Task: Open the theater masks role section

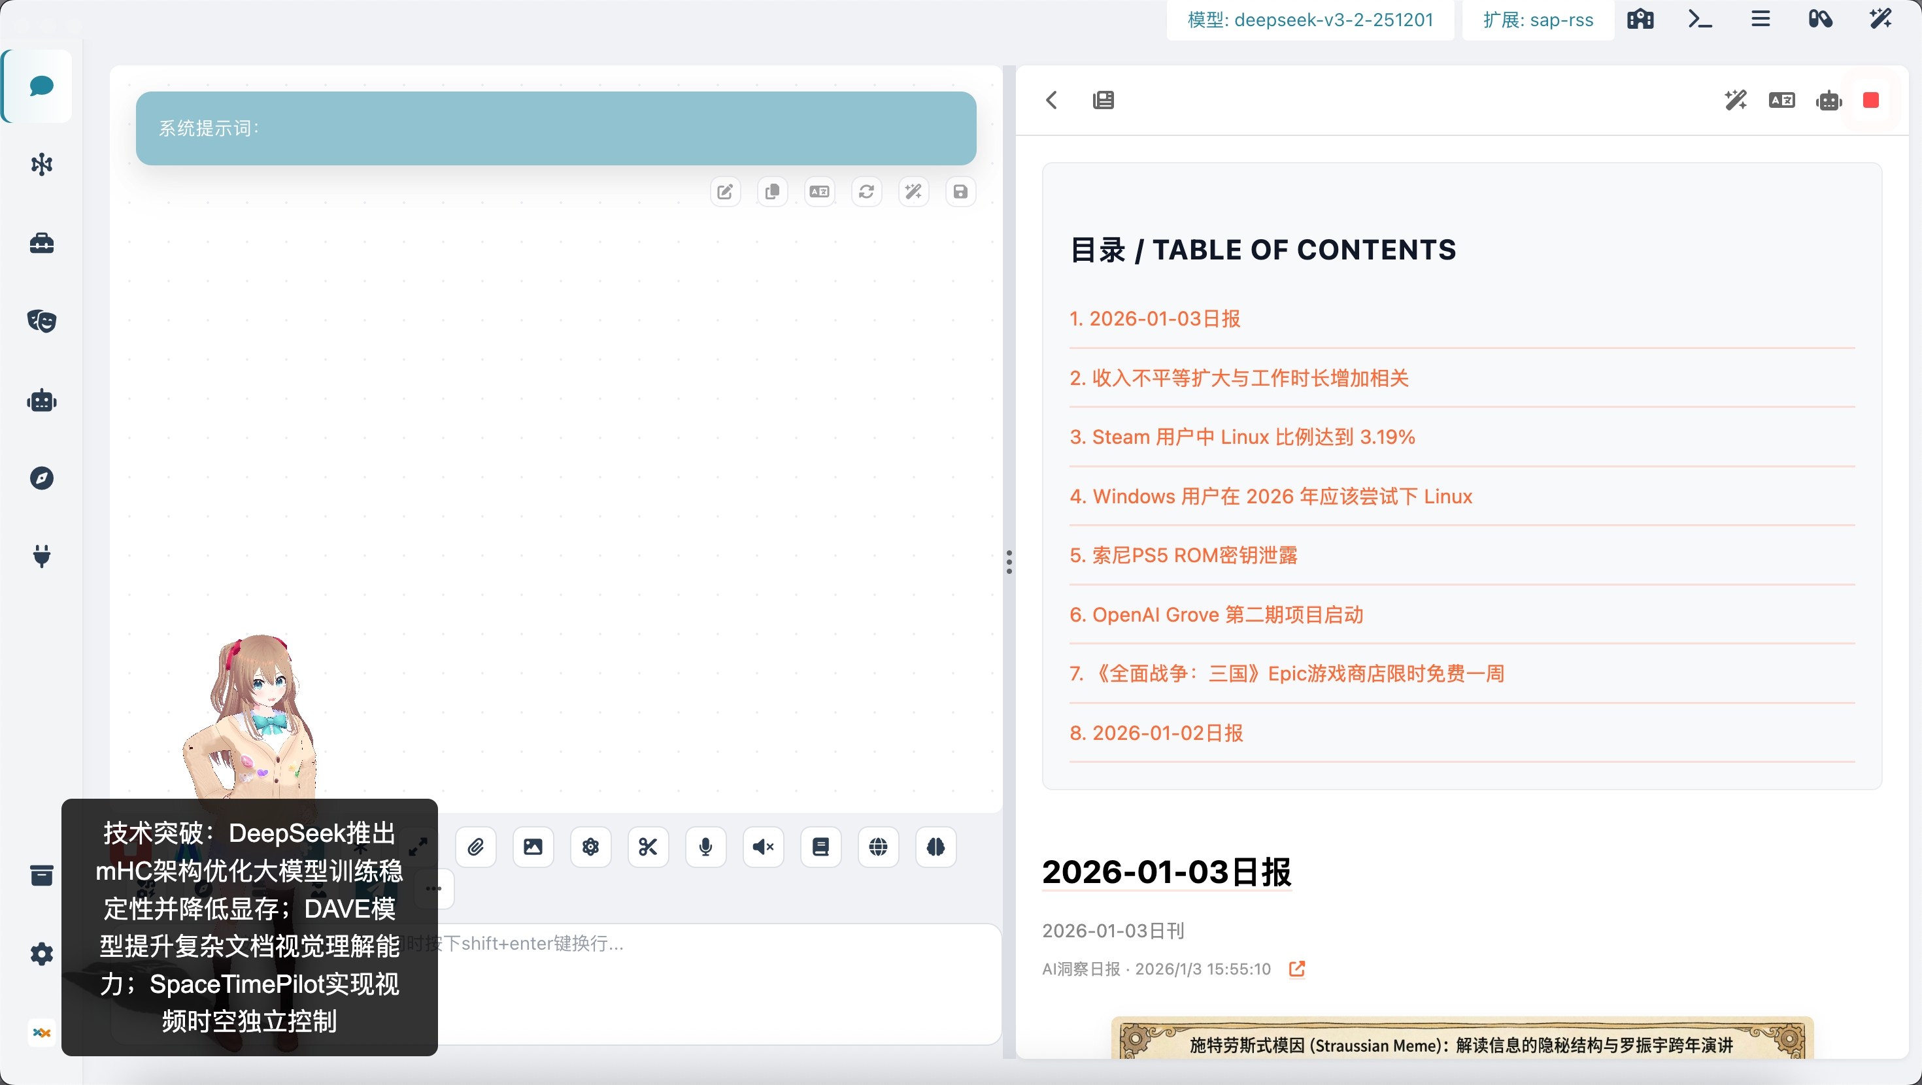Action: 42,322
